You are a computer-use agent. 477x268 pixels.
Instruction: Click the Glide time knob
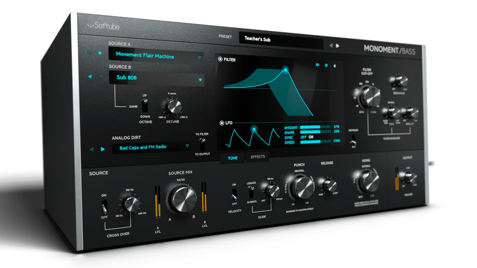[272, 191]
